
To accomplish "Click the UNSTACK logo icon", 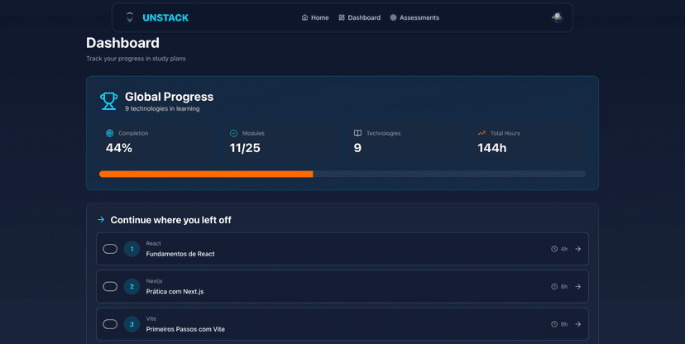I will pyautogui.click(x=130, y=17).
